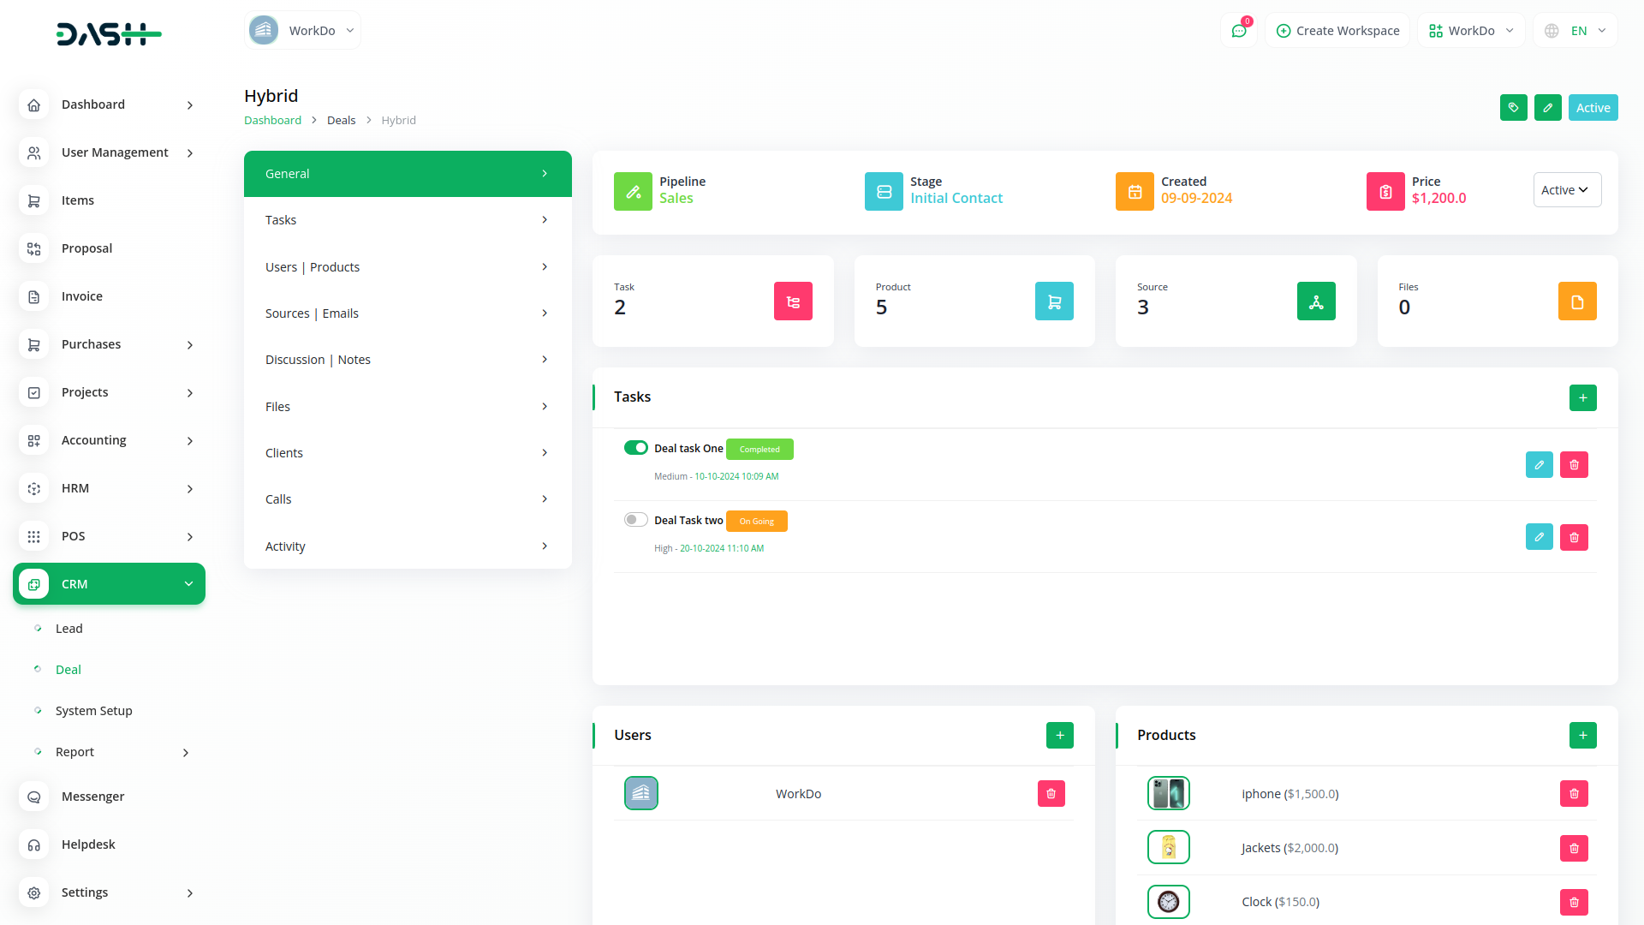This screenshot has height=925, width=1644.
Task: Open the Helpdesk section
Action: [x=88, y=844]
